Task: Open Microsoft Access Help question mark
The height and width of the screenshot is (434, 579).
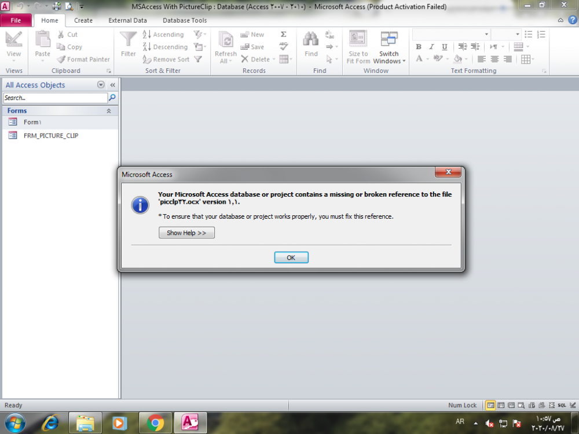Action: pos(573,20)
